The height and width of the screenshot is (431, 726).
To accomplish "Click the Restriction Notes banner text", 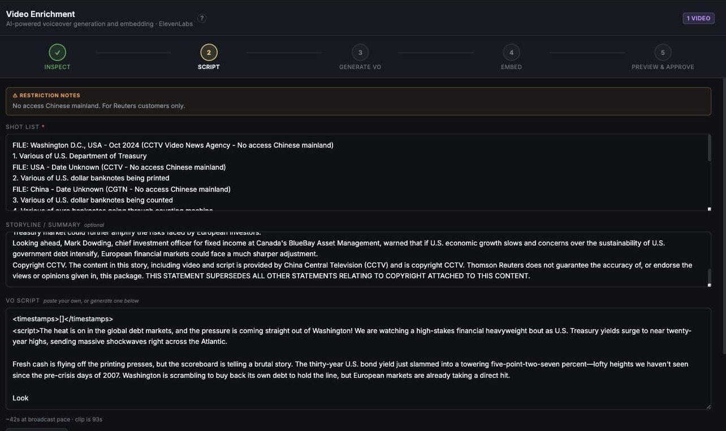I will (99, 106).
